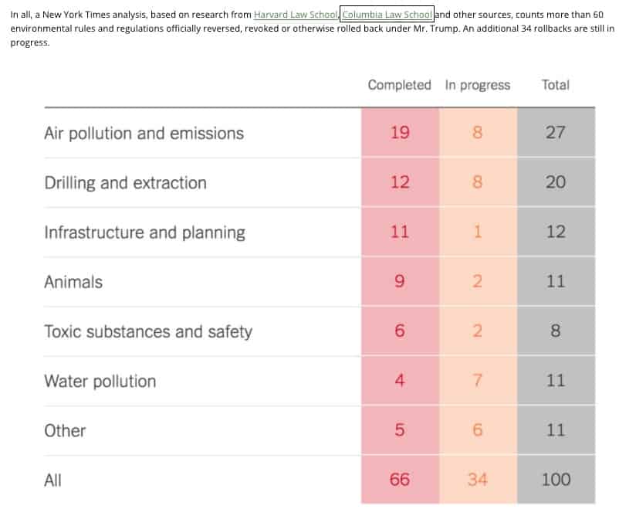Click the Completed column header
Image resolution: width=619 pixels, height=509 pixels.
click(x=399, y=85)
